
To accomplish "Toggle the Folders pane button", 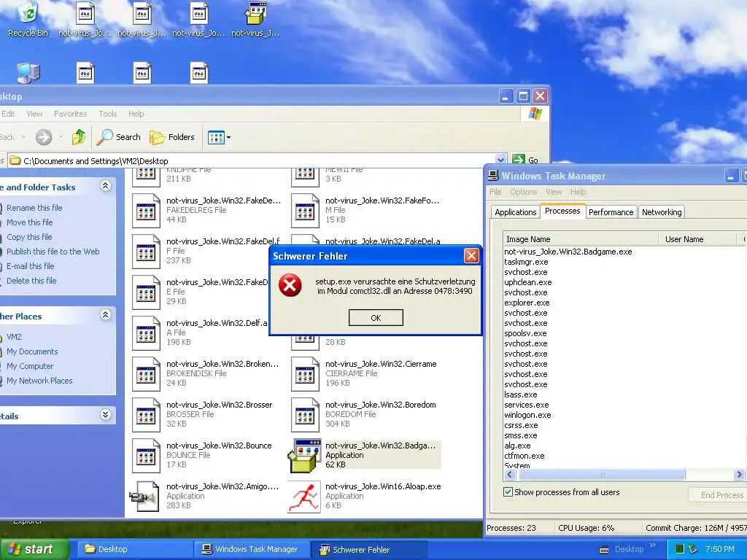I will click(172, 137).
